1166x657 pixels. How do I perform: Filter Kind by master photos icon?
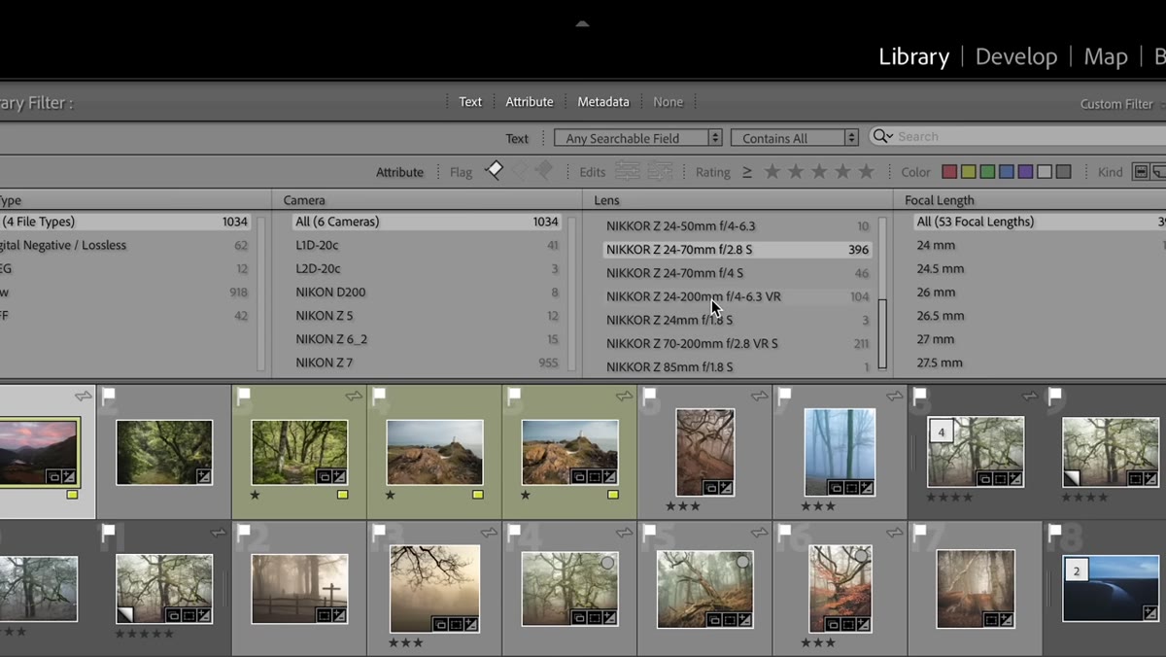click(1141, 172)
